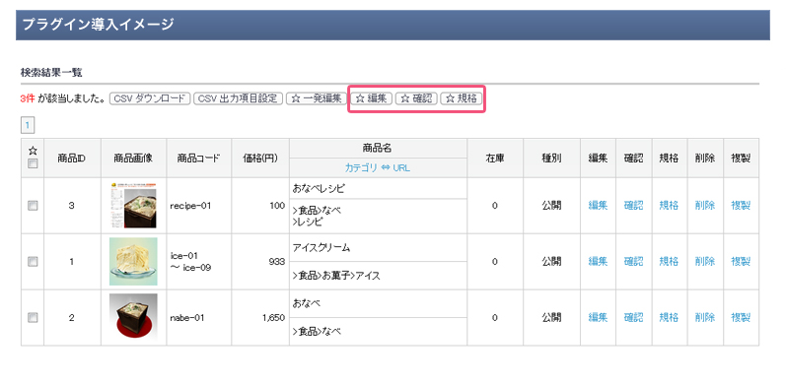Screen dimensions: 787x384
Task: Check the box for product nabe-01
Action: 33,317
